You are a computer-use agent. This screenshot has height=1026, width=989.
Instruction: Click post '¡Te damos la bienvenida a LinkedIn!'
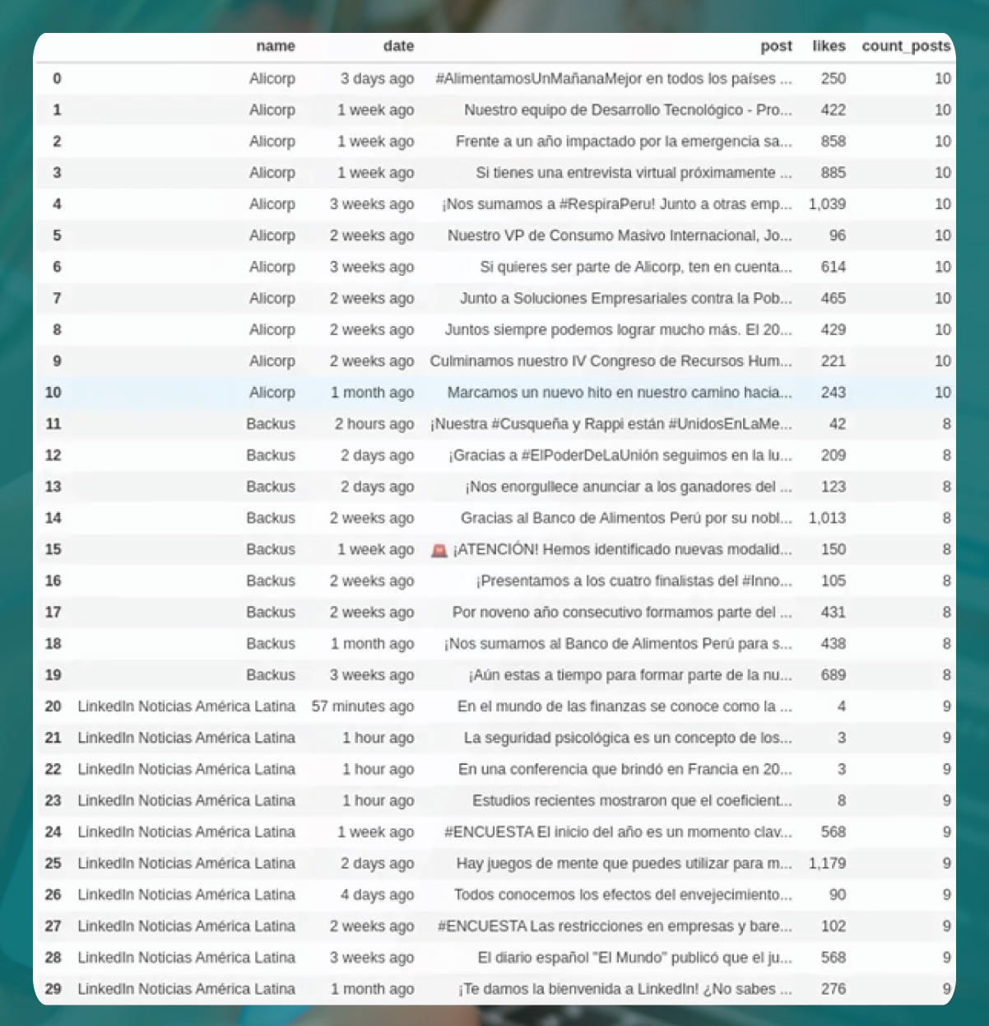click(625, 988)
